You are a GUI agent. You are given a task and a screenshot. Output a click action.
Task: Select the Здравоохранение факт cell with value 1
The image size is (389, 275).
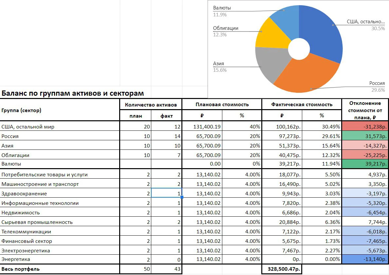[x=166, y=193]
